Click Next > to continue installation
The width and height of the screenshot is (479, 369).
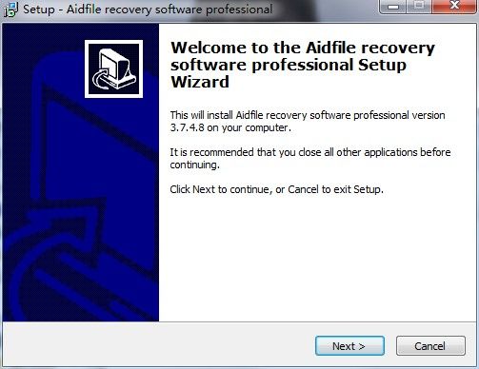[349, 346]
